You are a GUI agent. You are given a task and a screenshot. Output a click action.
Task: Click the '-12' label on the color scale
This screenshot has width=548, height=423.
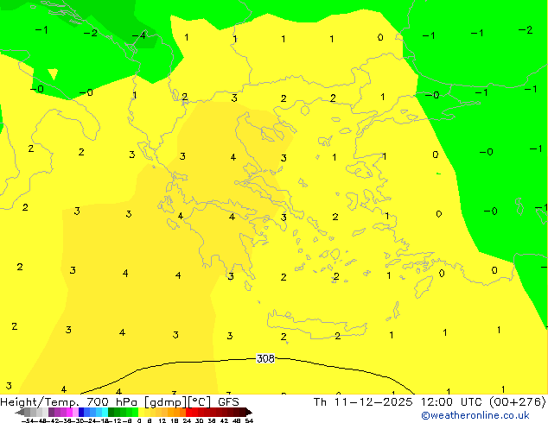(x=113, y=420)
